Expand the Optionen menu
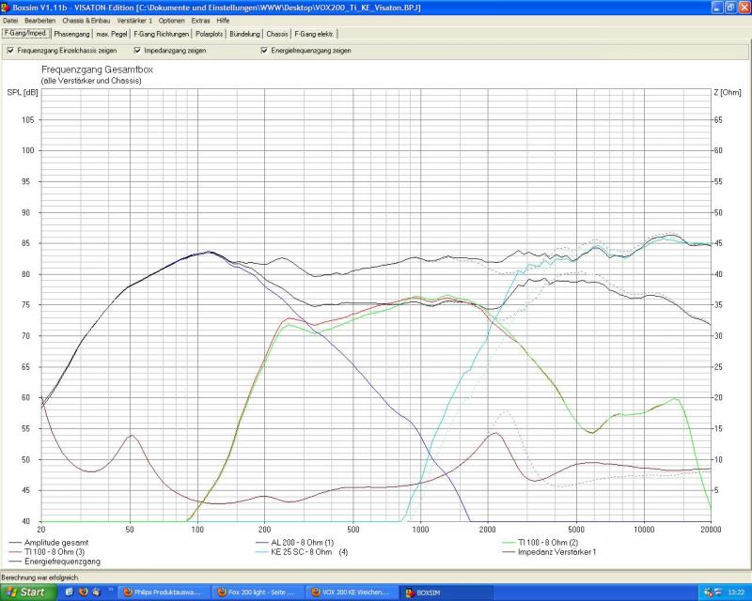 pos(172,20)
